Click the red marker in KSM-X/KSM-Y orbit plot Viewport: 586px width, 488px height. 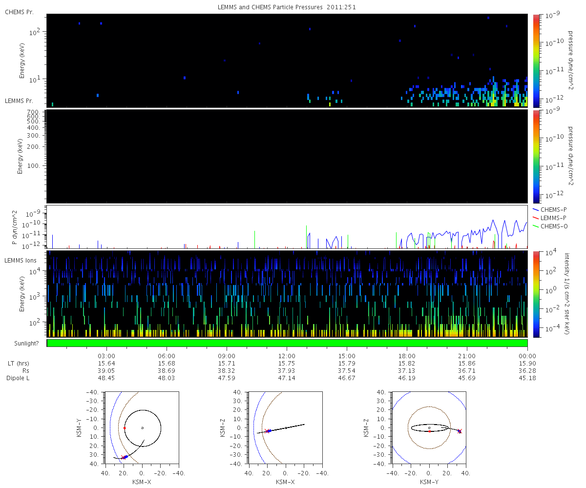pyautogui.click(x=125, y=428)
